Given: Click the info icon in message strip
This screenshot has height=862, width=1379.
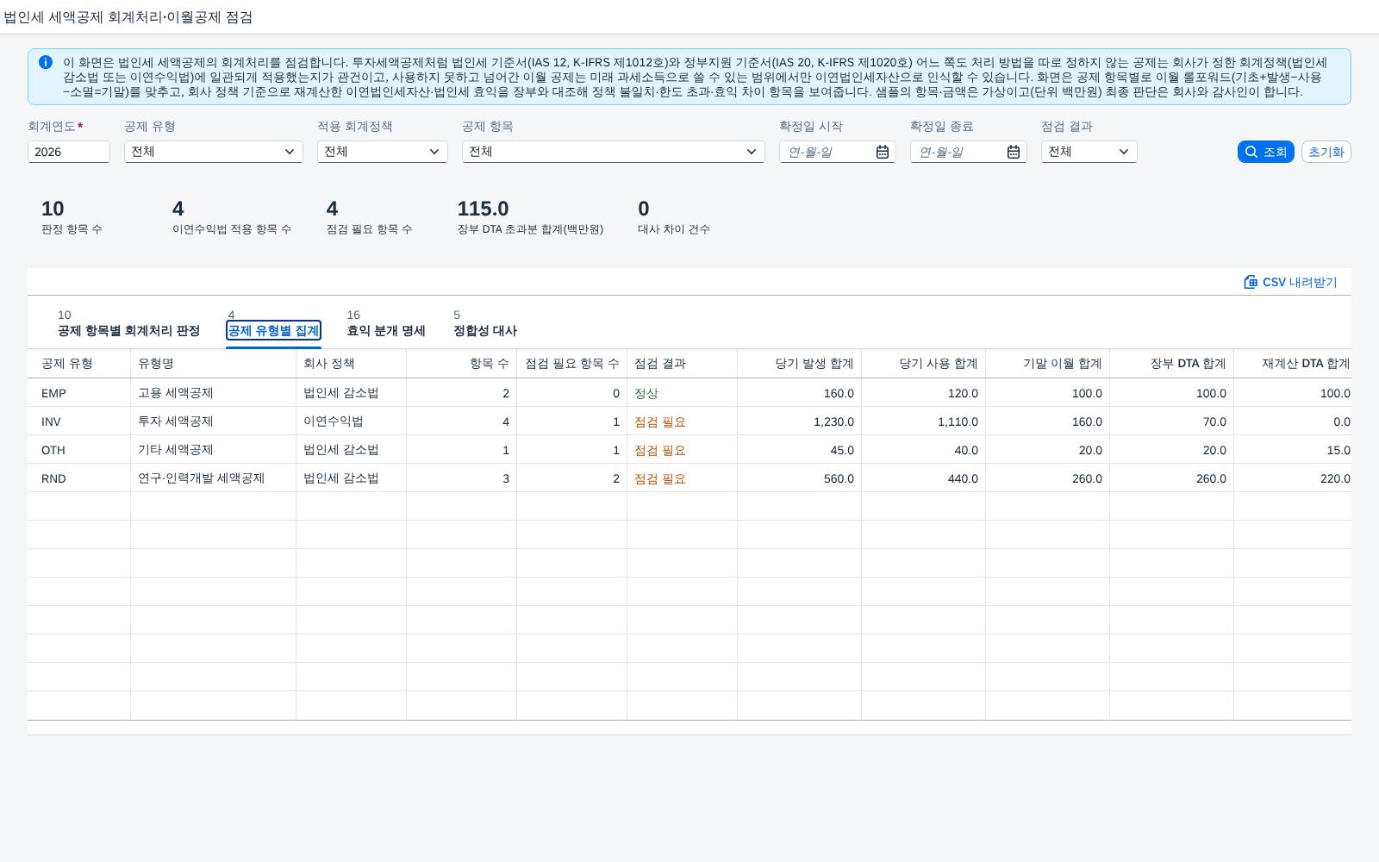Looking at the screenshot, I should click(46, 62).
